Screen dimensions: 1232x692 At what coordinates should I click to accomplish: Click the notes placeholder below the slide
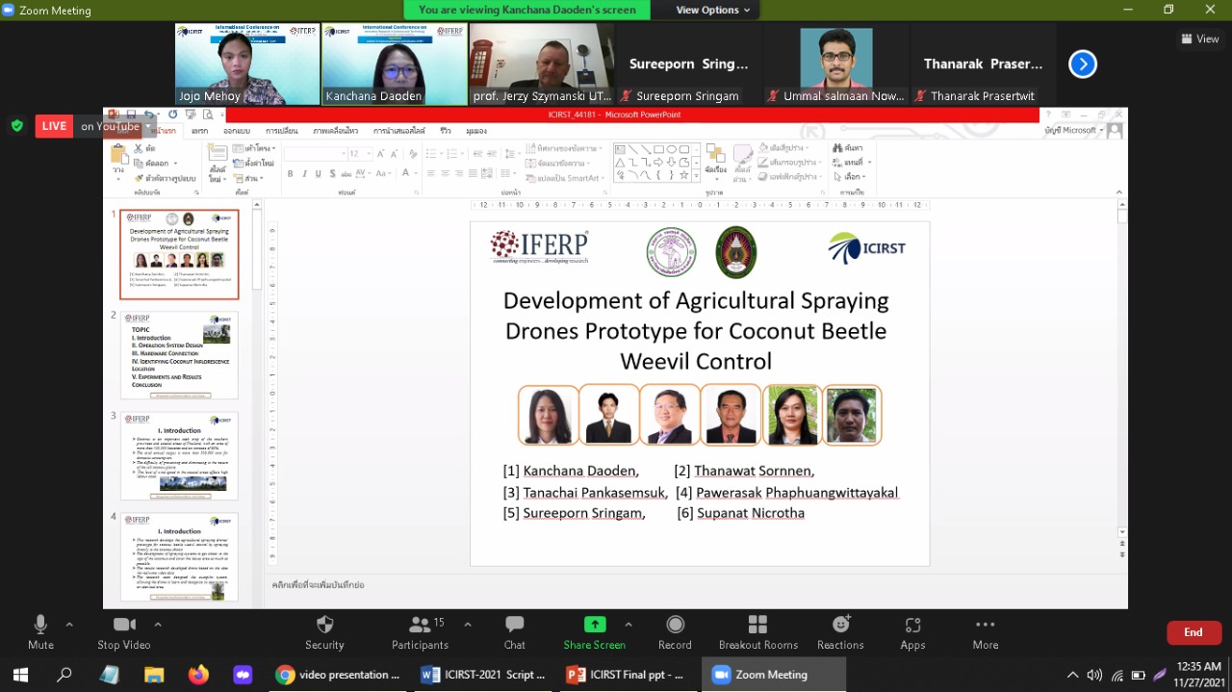pyautogui.click(x=318, y=584)
